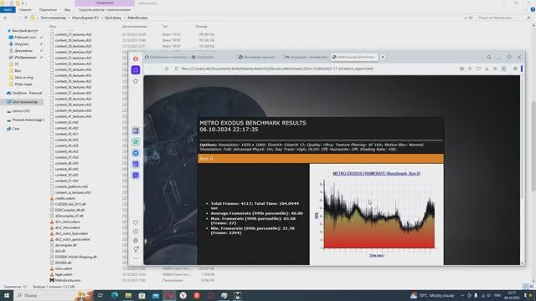The image size is (536, 301).
Task: Click the heart icon in the Opera sidebar
Action: click(x=136, y=222)
